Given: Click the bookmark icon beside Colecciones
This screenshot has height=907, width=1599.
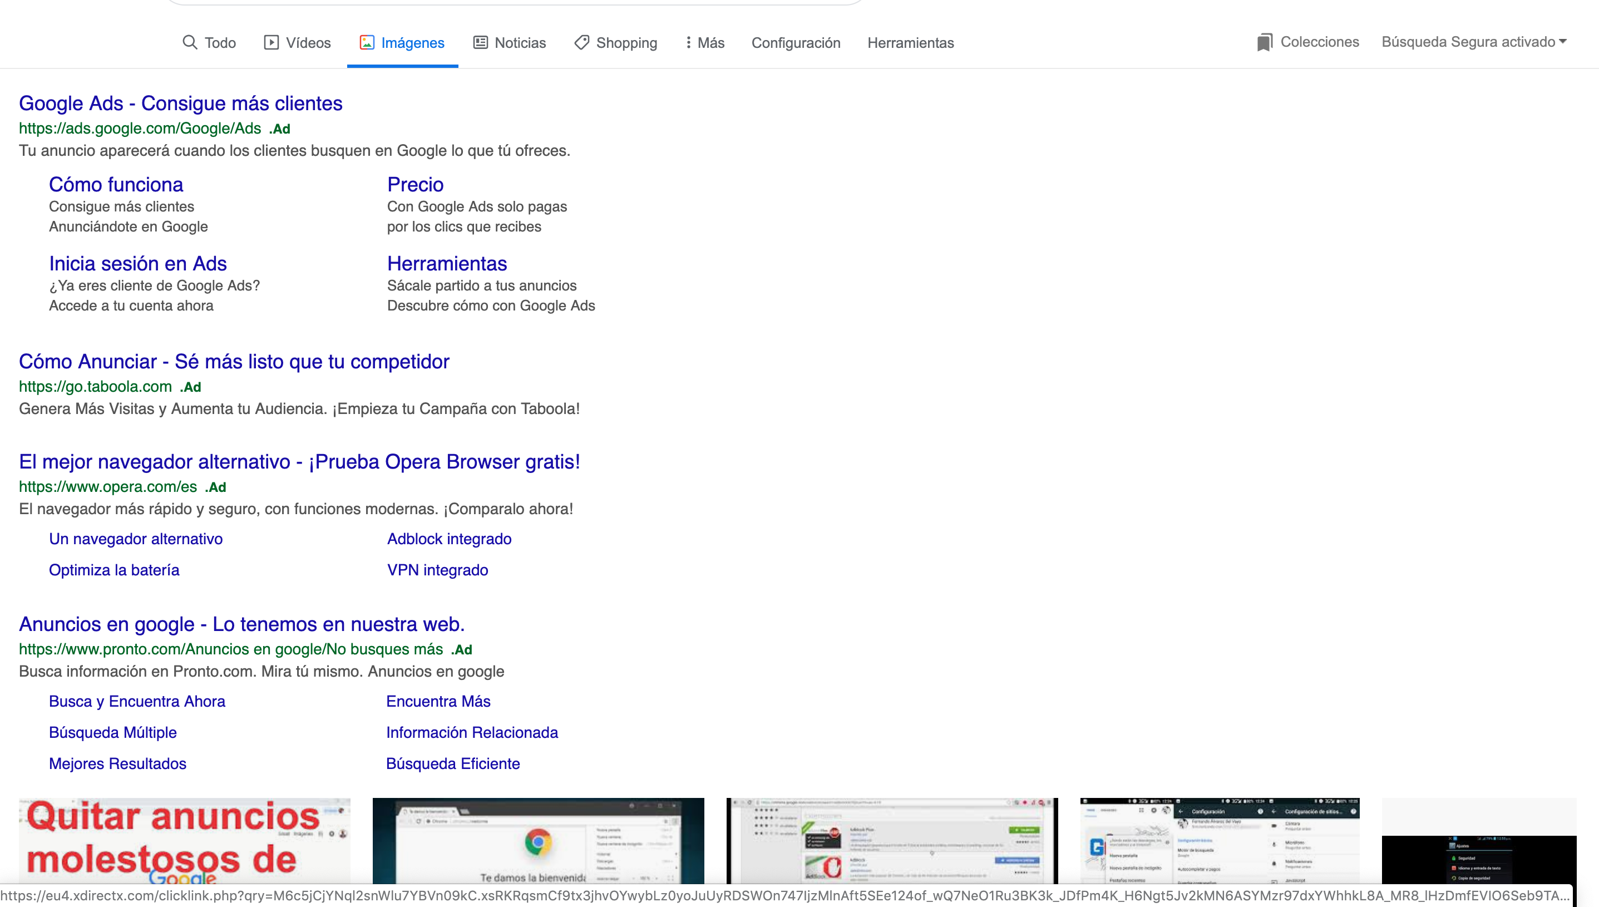Looking at the screenshot, I should tap(1265, 42).
